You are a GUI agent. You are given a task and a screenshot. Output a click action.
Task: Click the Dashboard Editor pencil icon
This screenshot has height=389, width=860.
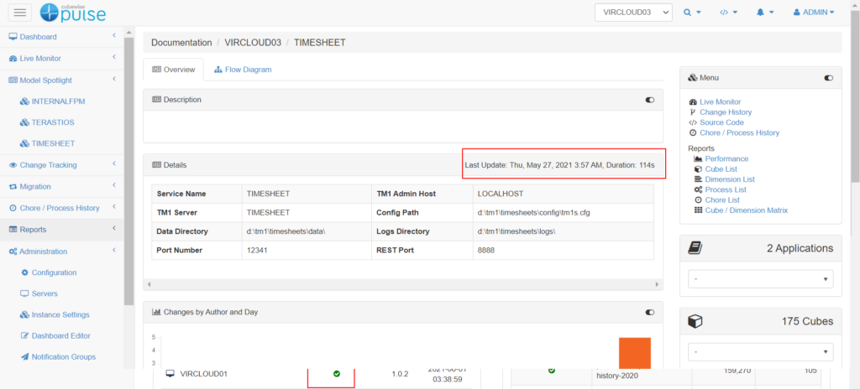click(x=24, y=335)
